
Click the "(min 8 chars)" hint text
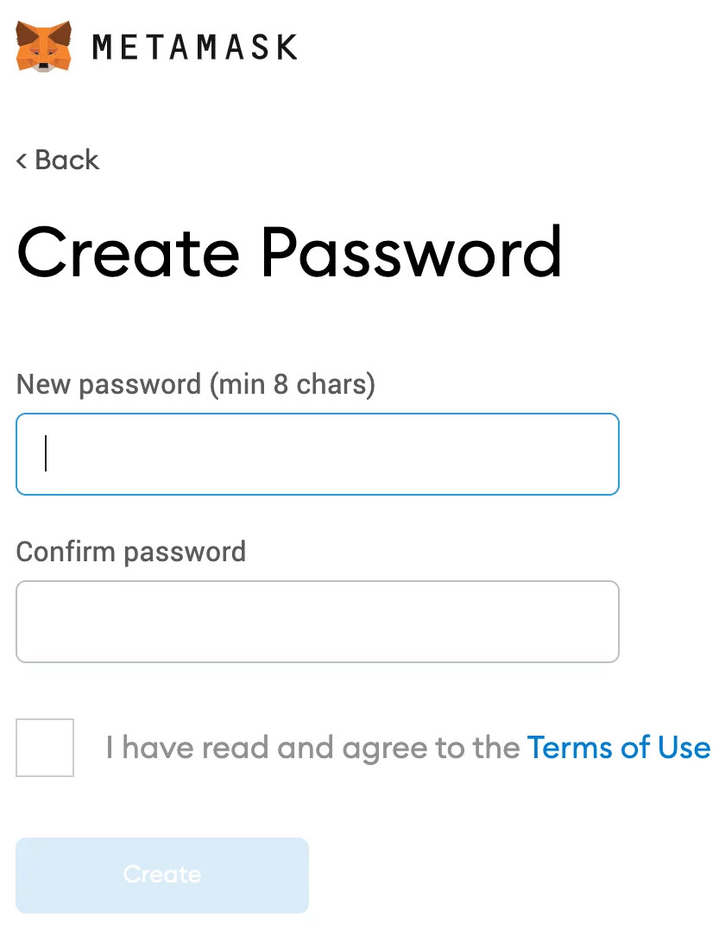[x=293, y=384]
